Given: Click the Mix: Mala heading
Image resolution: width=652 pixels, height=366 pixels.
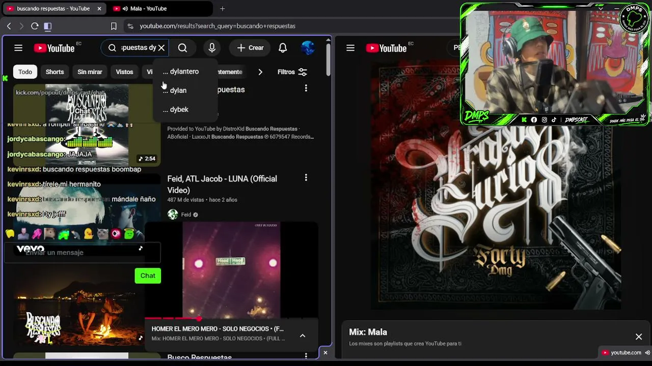Looking at the screenshot, I should pos(368,332).
